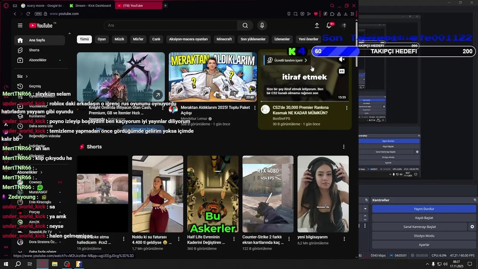Open YouTube notifications bell
Screen dimensions: 478x269
[329, 25]
